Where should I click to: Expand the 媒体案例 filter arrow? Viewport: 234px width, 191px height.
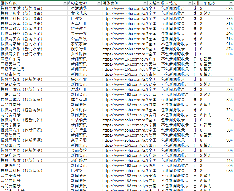coord(145,3)
